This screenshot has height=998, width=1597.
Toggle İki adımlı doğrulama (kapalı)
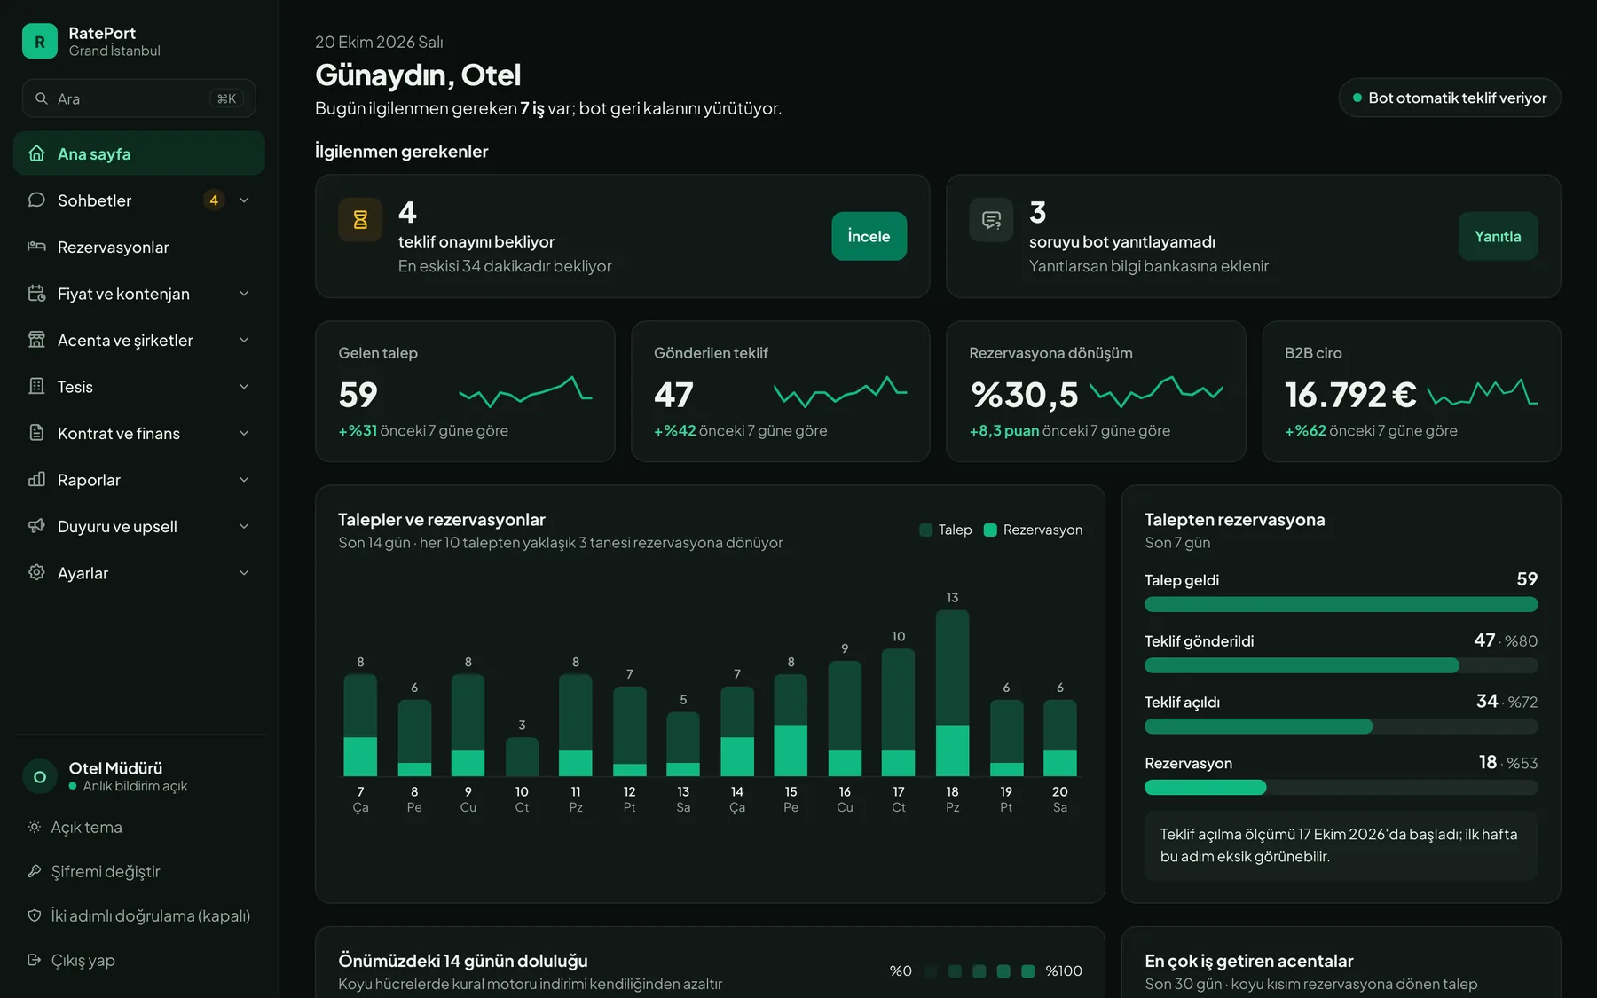coord(139,915)
